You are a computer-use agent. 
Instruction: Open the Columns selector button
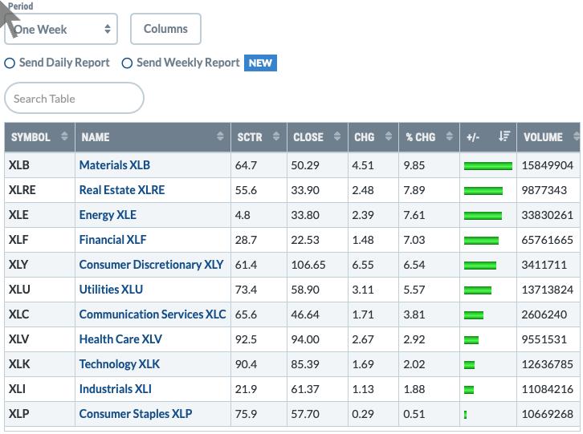165,29
